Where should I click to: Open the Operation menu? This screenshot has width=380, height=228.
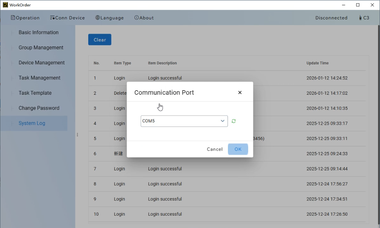click(x=25, y=18)
